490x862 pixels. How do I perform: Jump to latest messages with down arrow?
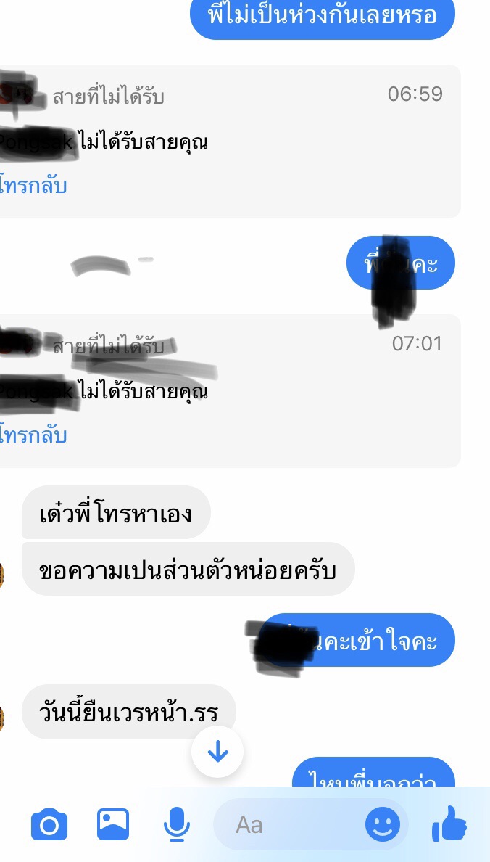point(217,751)
